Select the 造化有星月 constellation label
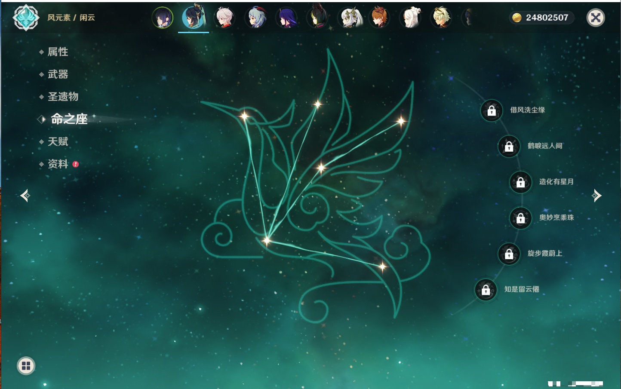Viewport: 621px width, 389px height. [556, 181]
